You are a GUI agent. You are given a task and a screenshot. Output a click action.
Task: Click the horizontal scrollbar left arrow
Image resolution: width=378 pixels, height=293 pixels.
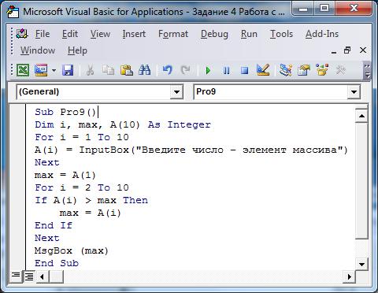[x=42, y=276]
